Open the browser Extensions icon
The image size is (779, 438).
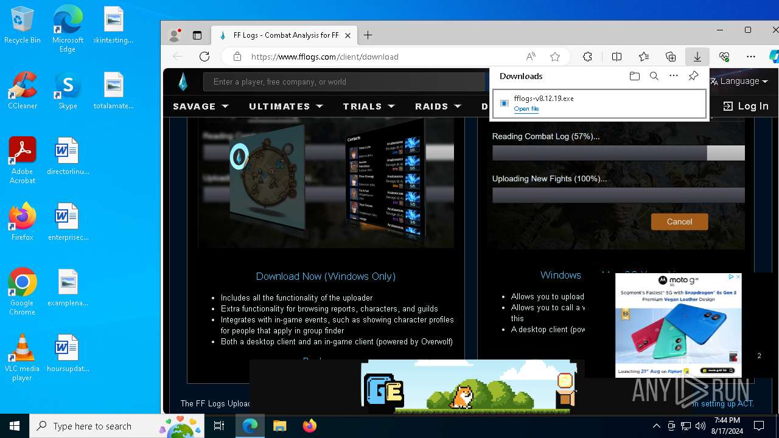(x=587, y=57)
